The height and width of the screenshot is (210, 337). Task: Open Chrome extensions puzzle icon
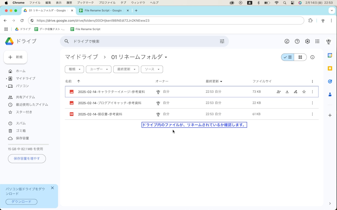tap(310, 21)
